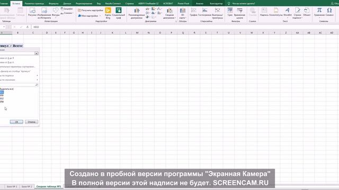Open the Вид ribbon tab
The image size is (339, 190).
pyautogui.click(x=99, y=4)
